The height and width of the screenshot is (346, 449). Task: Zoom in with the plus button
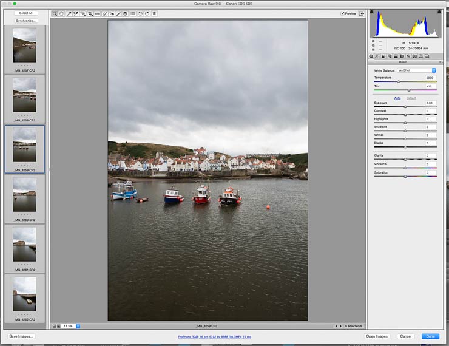coord(59,326)
